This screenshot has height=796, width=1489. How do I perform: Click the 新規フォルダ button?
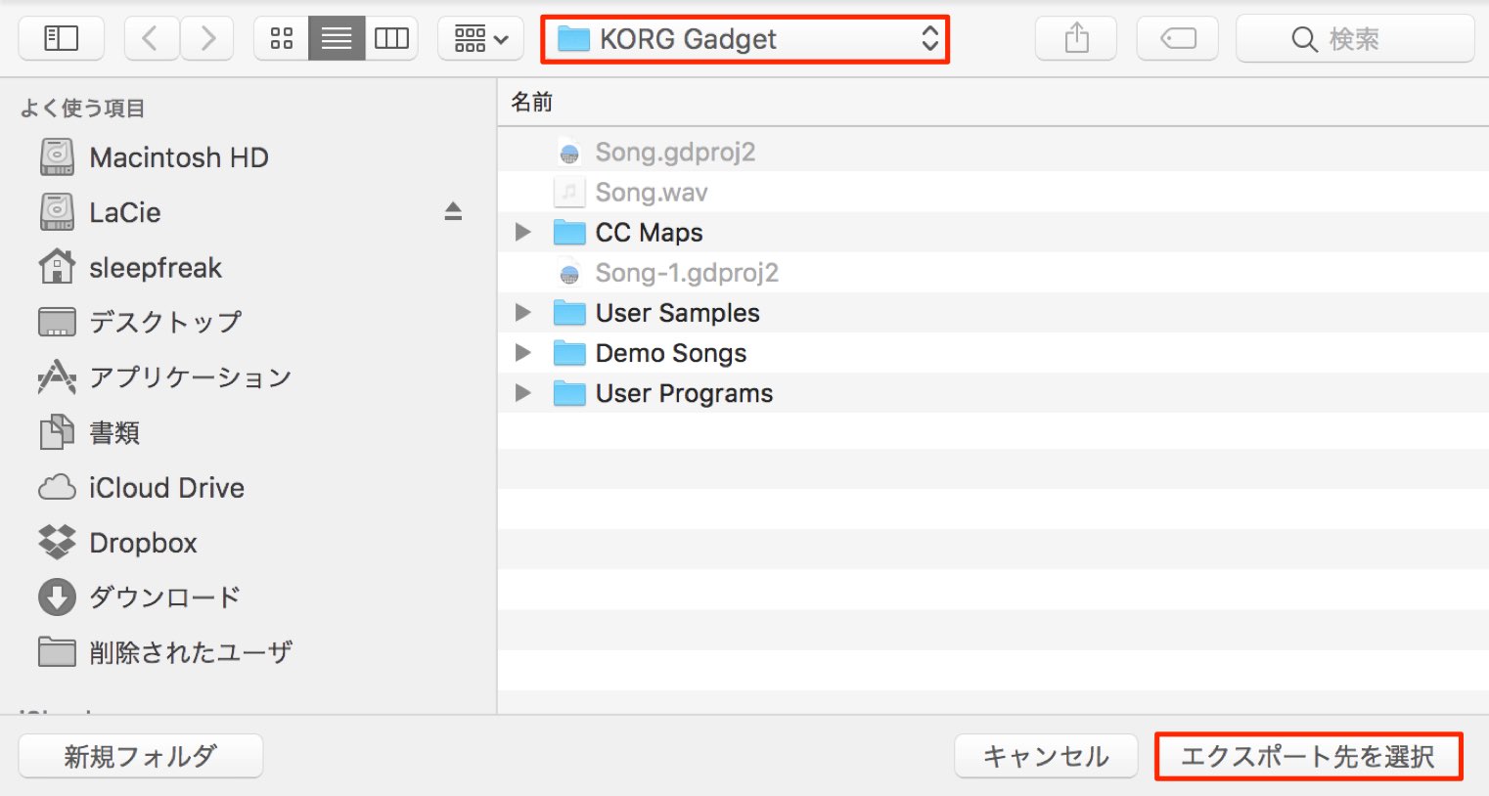(141, 756)
